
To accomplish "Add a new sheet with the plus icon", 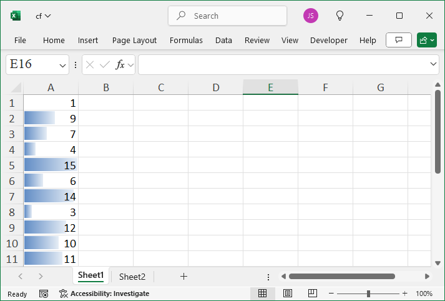I will 183,276.
